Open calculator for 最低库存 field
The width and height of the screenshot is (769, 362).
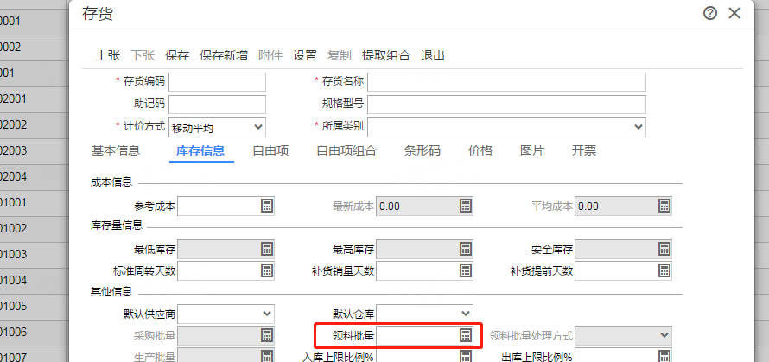click(266, 249)
